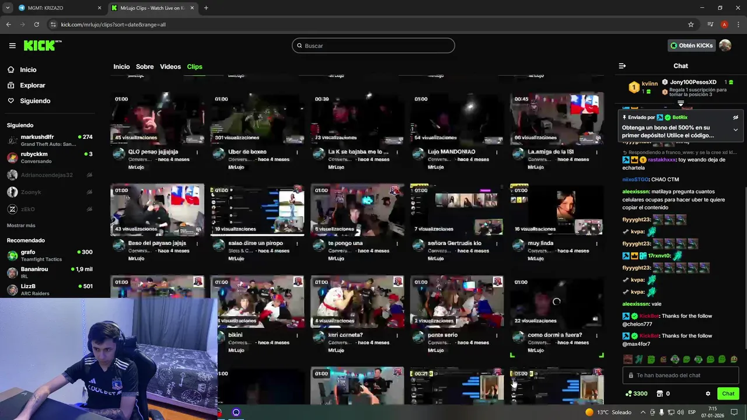Click username rastakhxxx in chat
Screen dimensions: 747x420
(x=662, y=159)
